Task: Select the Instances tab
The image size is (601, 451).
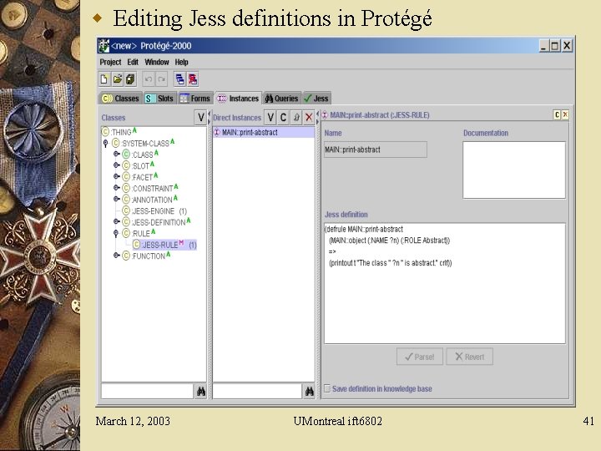Action: pyautogui.click(x=238, y=99)
